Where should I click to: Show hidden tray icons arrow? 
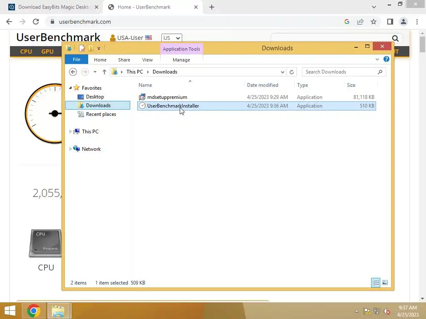(357, 311)
